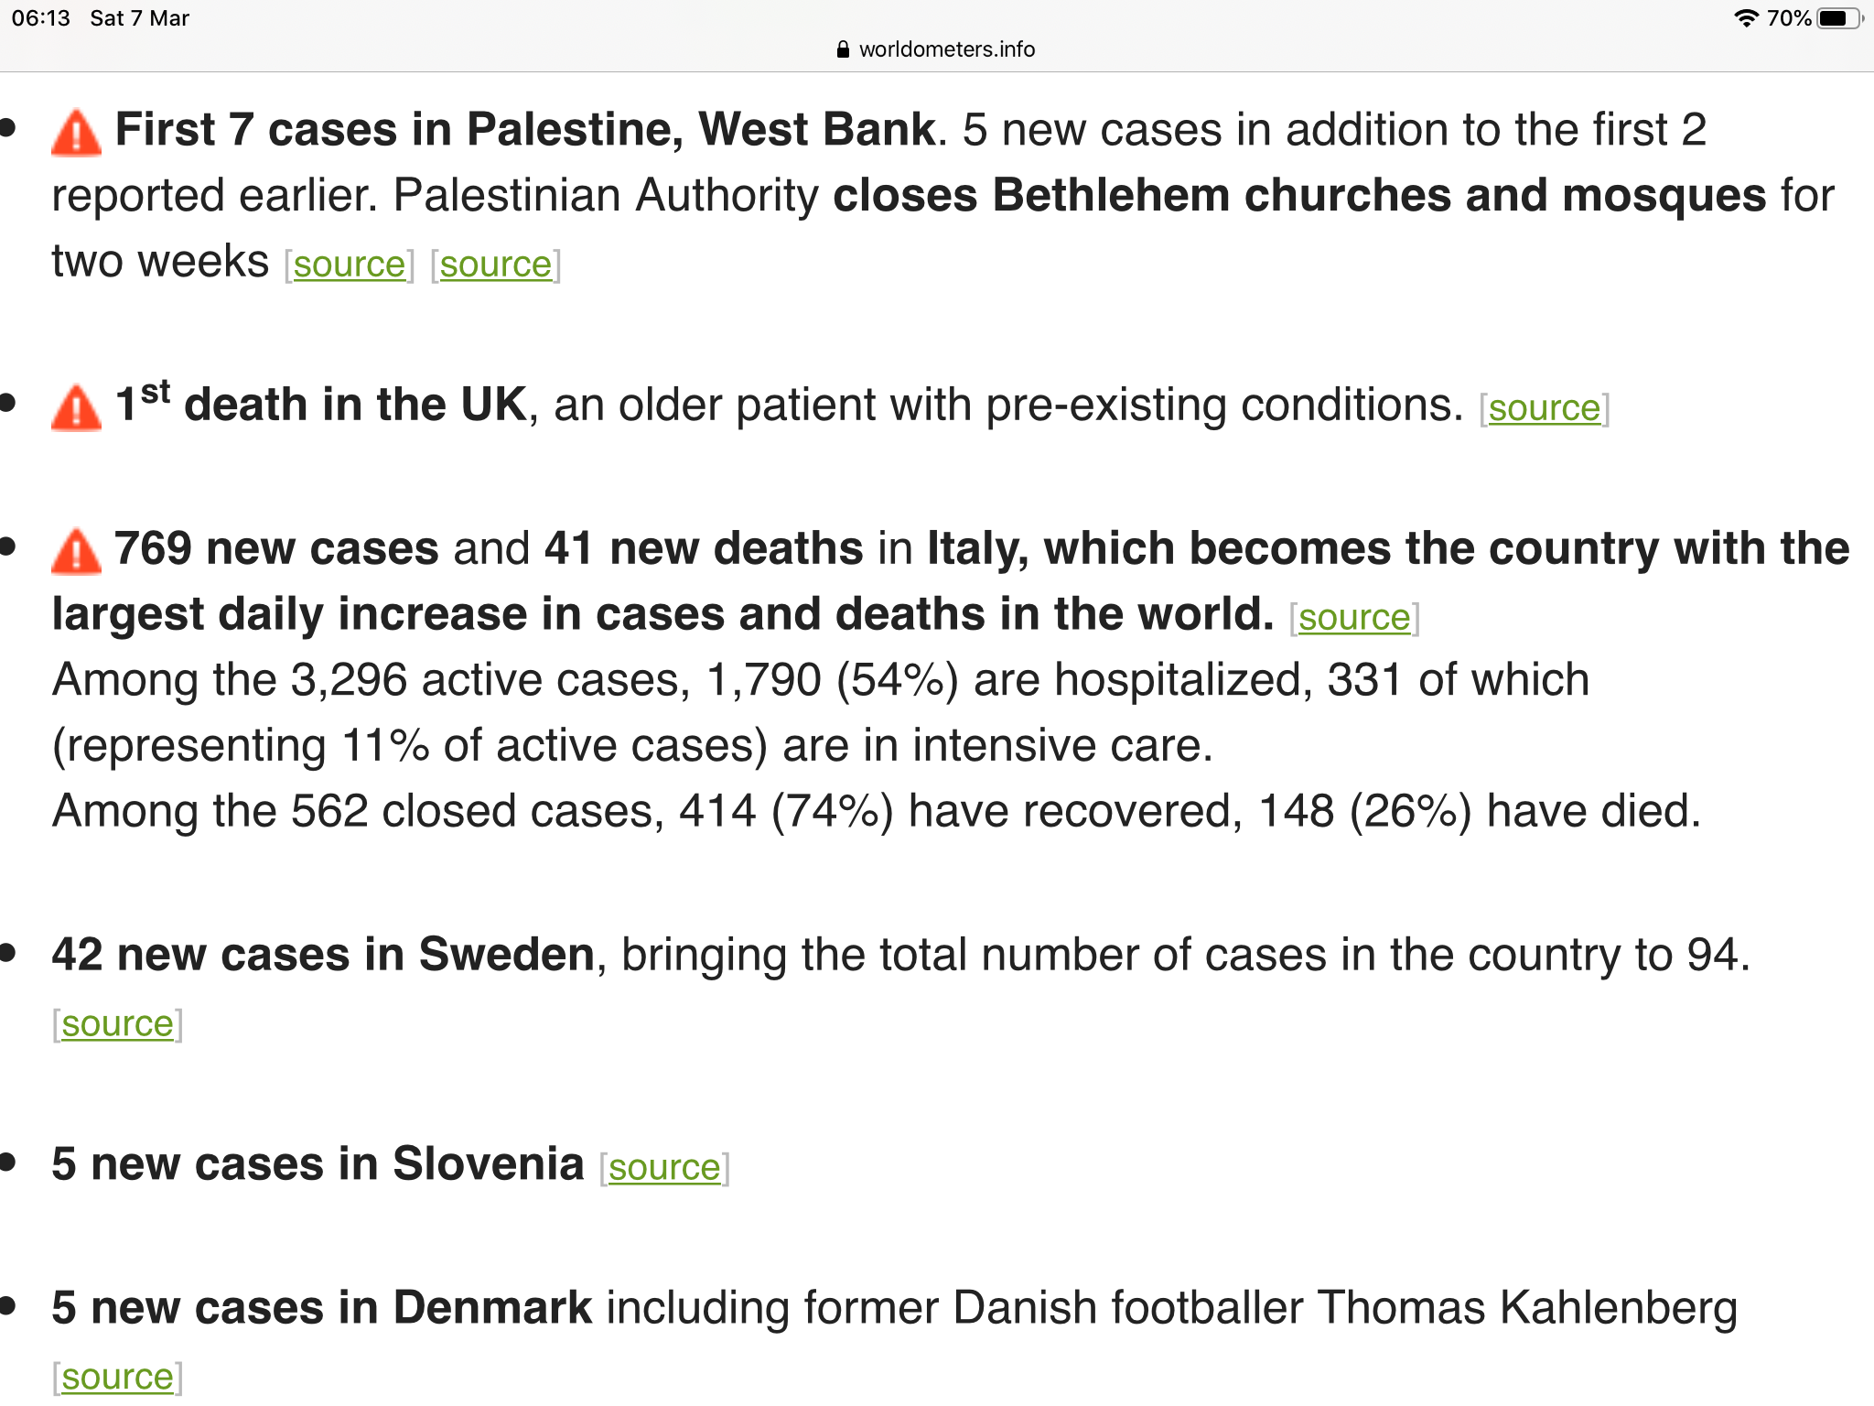Click the warning icon beside Italy cases

[76, 551]
